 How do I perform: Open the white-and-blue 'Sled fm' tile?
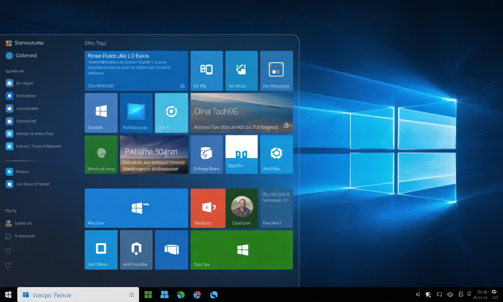241,155
